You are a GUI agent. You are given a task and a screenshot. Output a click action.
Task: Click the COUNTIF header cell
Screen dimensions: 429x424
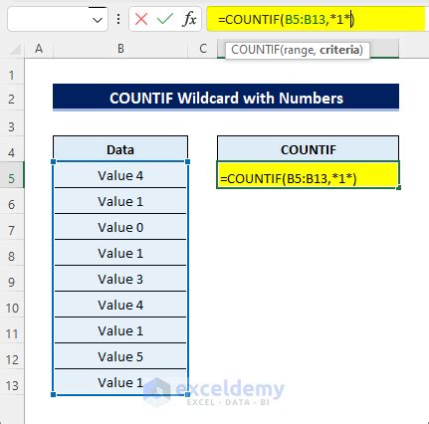click(309, 149)
